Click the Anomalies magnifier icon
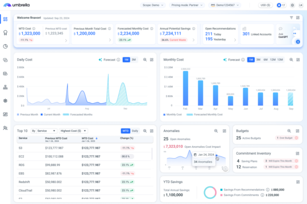 coord(216,131)
